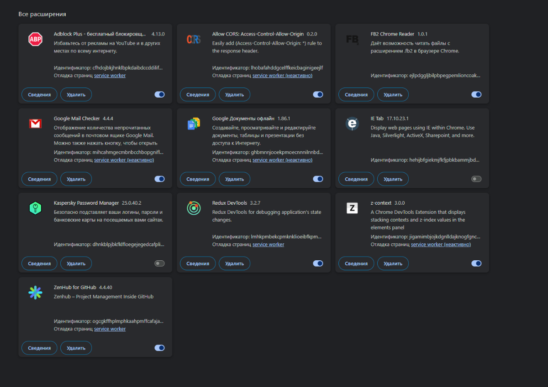Remove ZenHub for GitHub with Удалить

(x=76, y=348)
